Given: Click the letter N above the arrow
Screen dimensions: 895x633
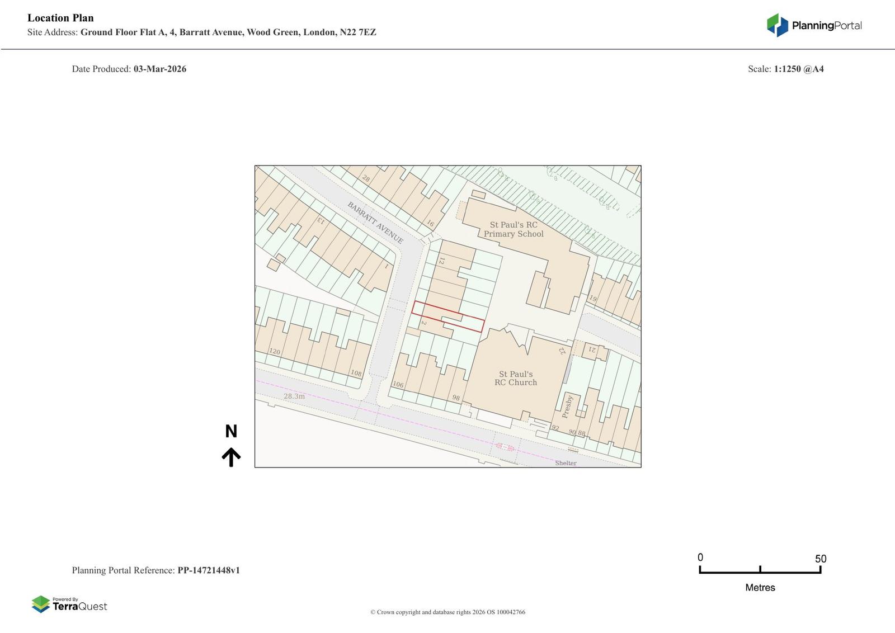Looking at the screenshot, I should tap(231, 431).
